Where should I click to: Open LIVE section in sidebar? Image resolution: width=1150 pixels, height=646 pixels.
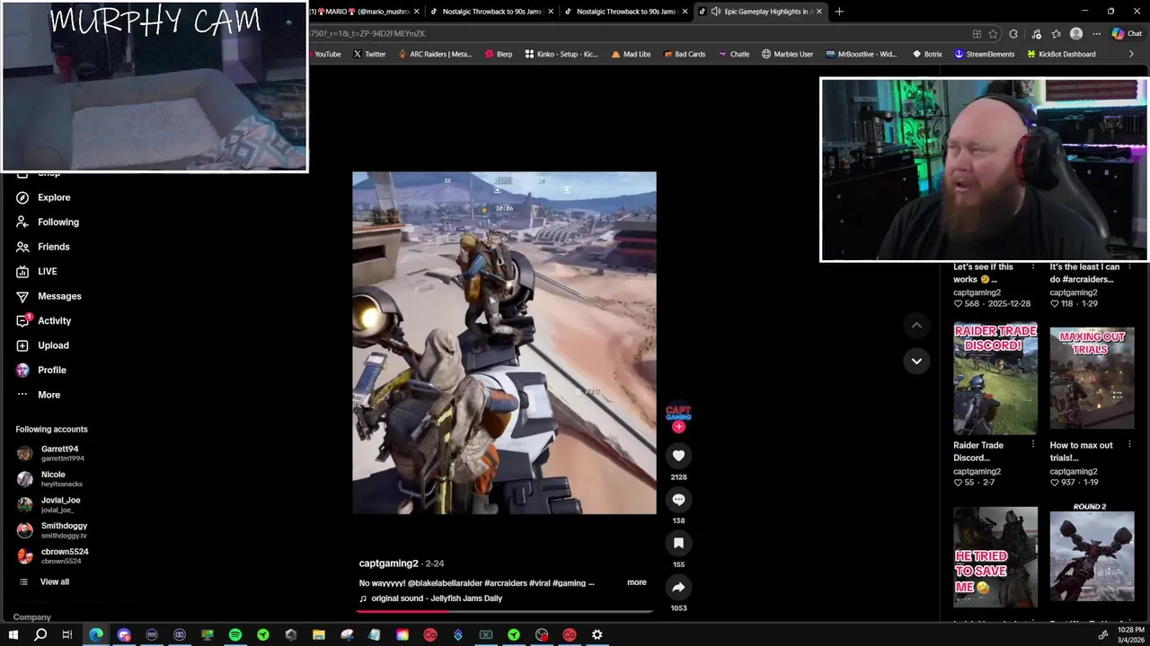[37, 271]
